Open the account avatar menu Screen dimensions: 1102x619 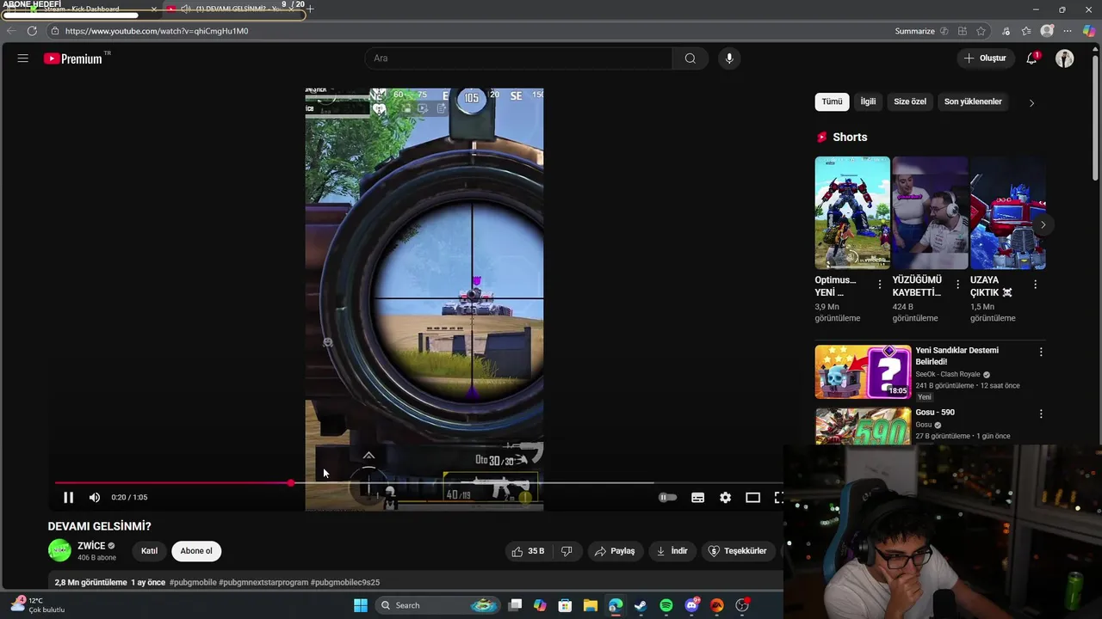pos(1065,58)
